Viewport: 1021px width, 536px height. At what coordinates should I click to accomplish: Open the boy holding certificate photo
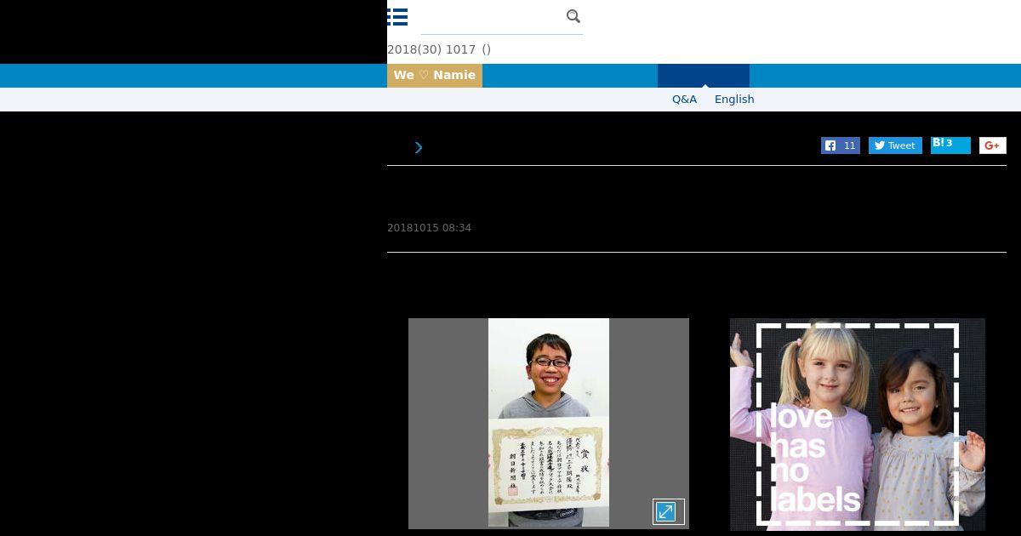click(549, 423)
